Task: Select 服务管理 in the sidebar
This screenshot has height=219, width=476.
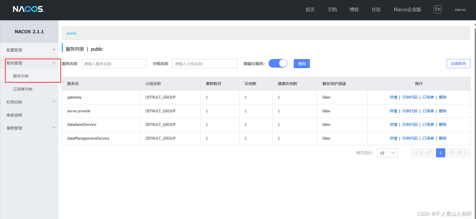Action: [x=14, y=63]
